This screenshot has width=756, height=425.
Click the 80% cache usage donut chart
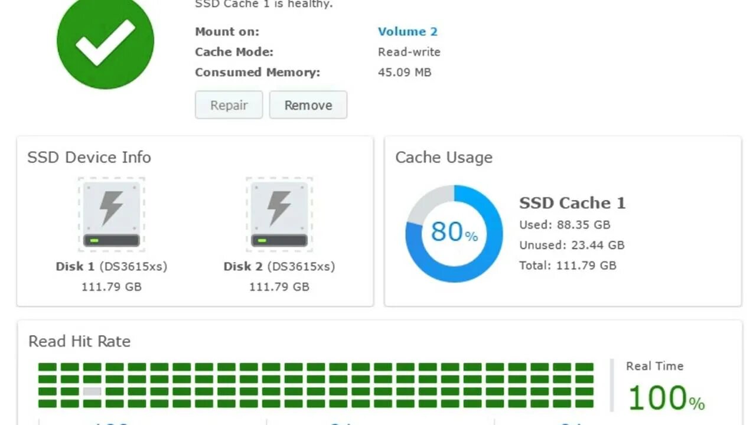(x=454, y=234)
